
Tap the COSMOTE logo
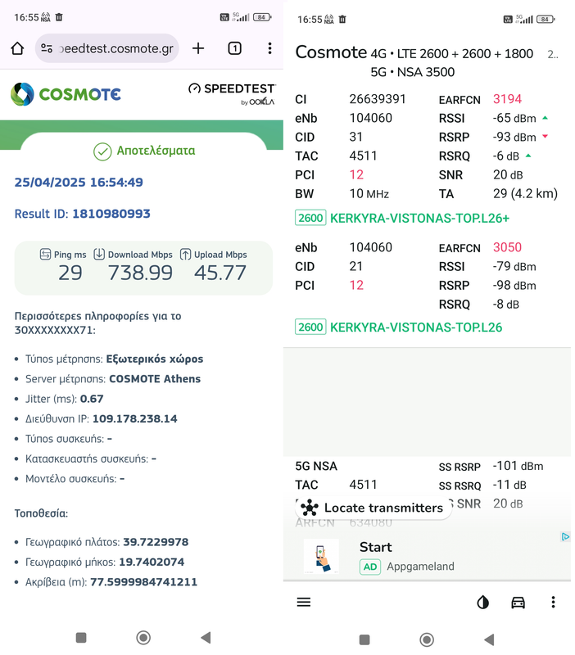tap(66, 94)
